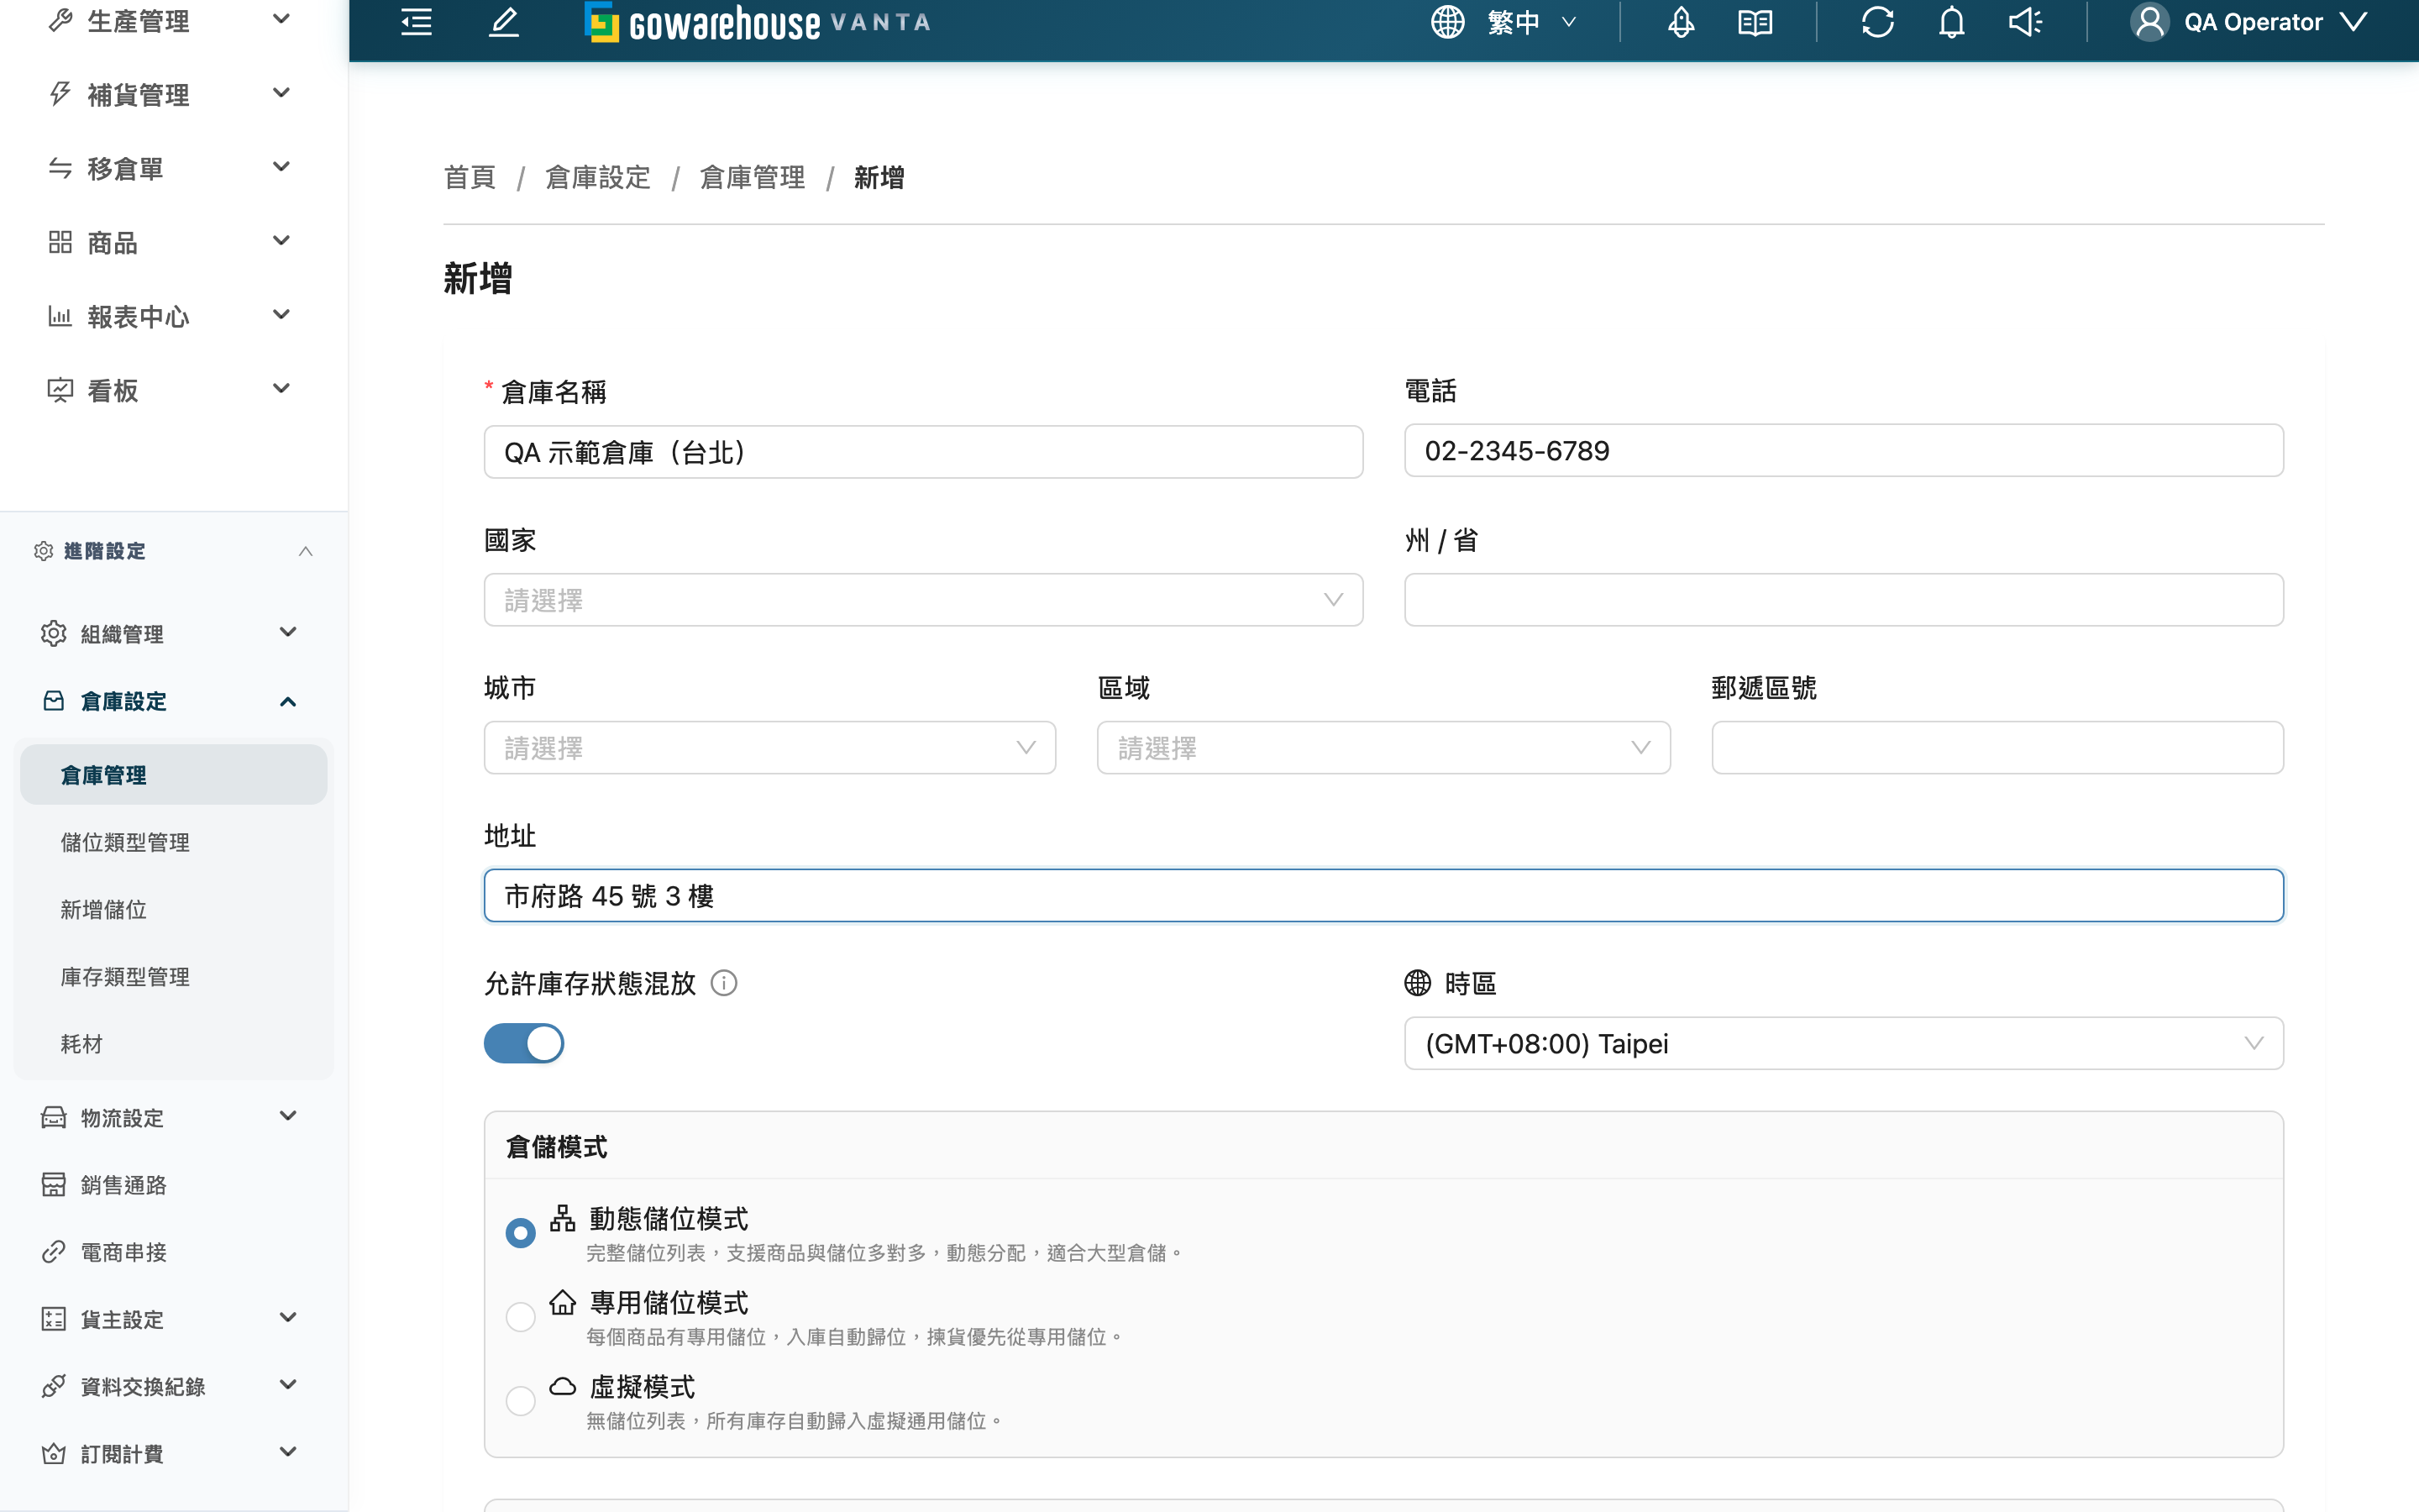Click the 移倉單 transfer arrows icon
Image resolution: width=2419 pixels, height=1512 pixels.
coord(60,168)
